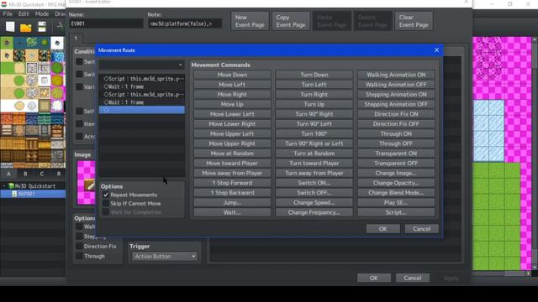Viewport: 538px width, 302px height.
Task: Open the Change Blend Mode... command
Action: (x=396, y=193)
